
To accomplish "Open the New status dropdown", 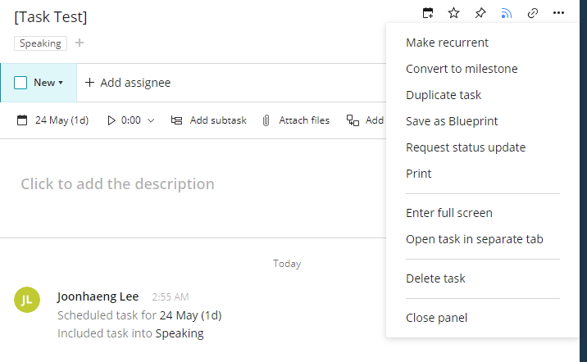I will [49, 83].
